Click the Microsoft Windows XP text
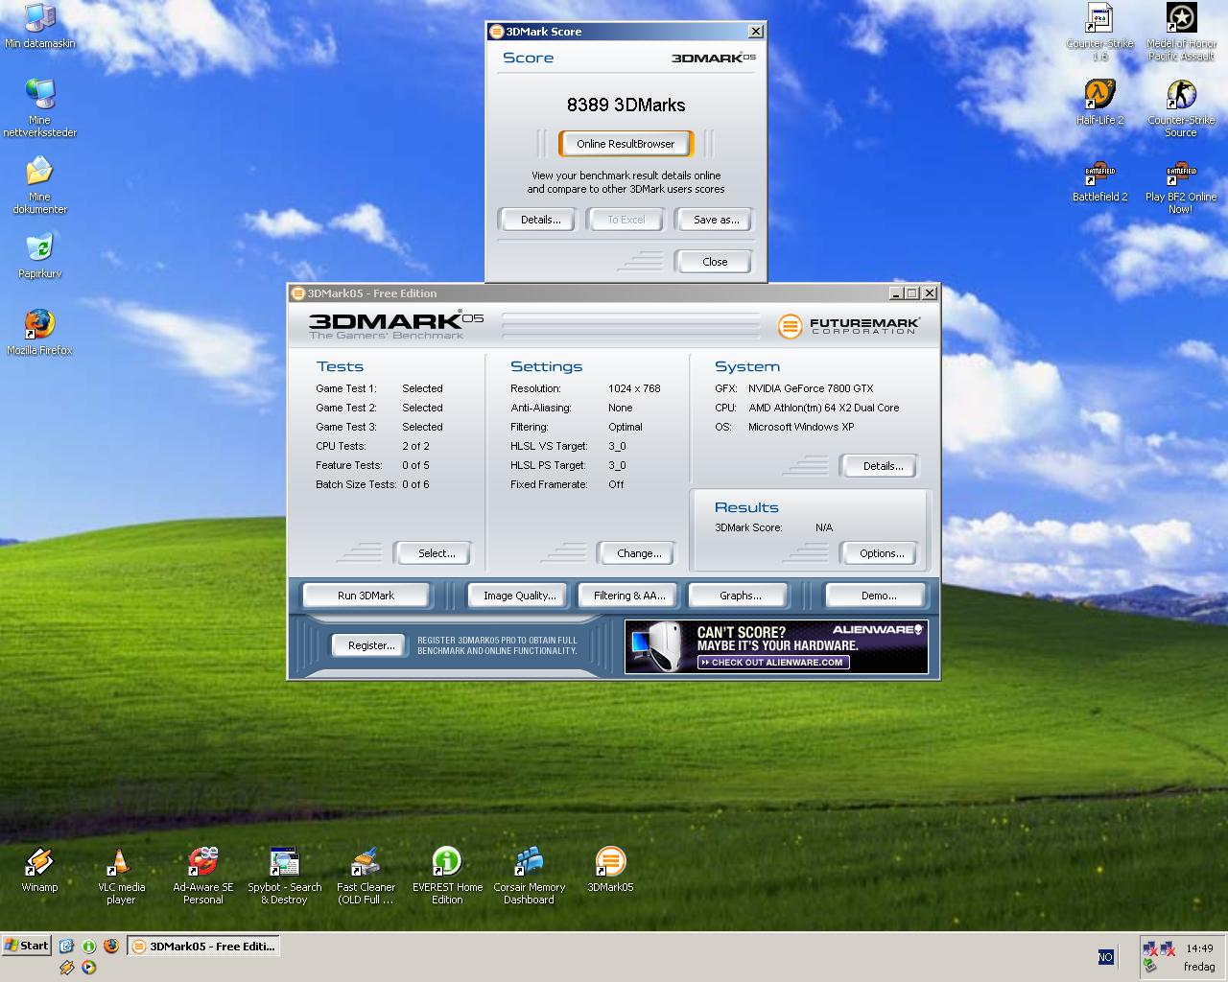1228x982 pixels. pyautogui.click(x=801, y=427)
